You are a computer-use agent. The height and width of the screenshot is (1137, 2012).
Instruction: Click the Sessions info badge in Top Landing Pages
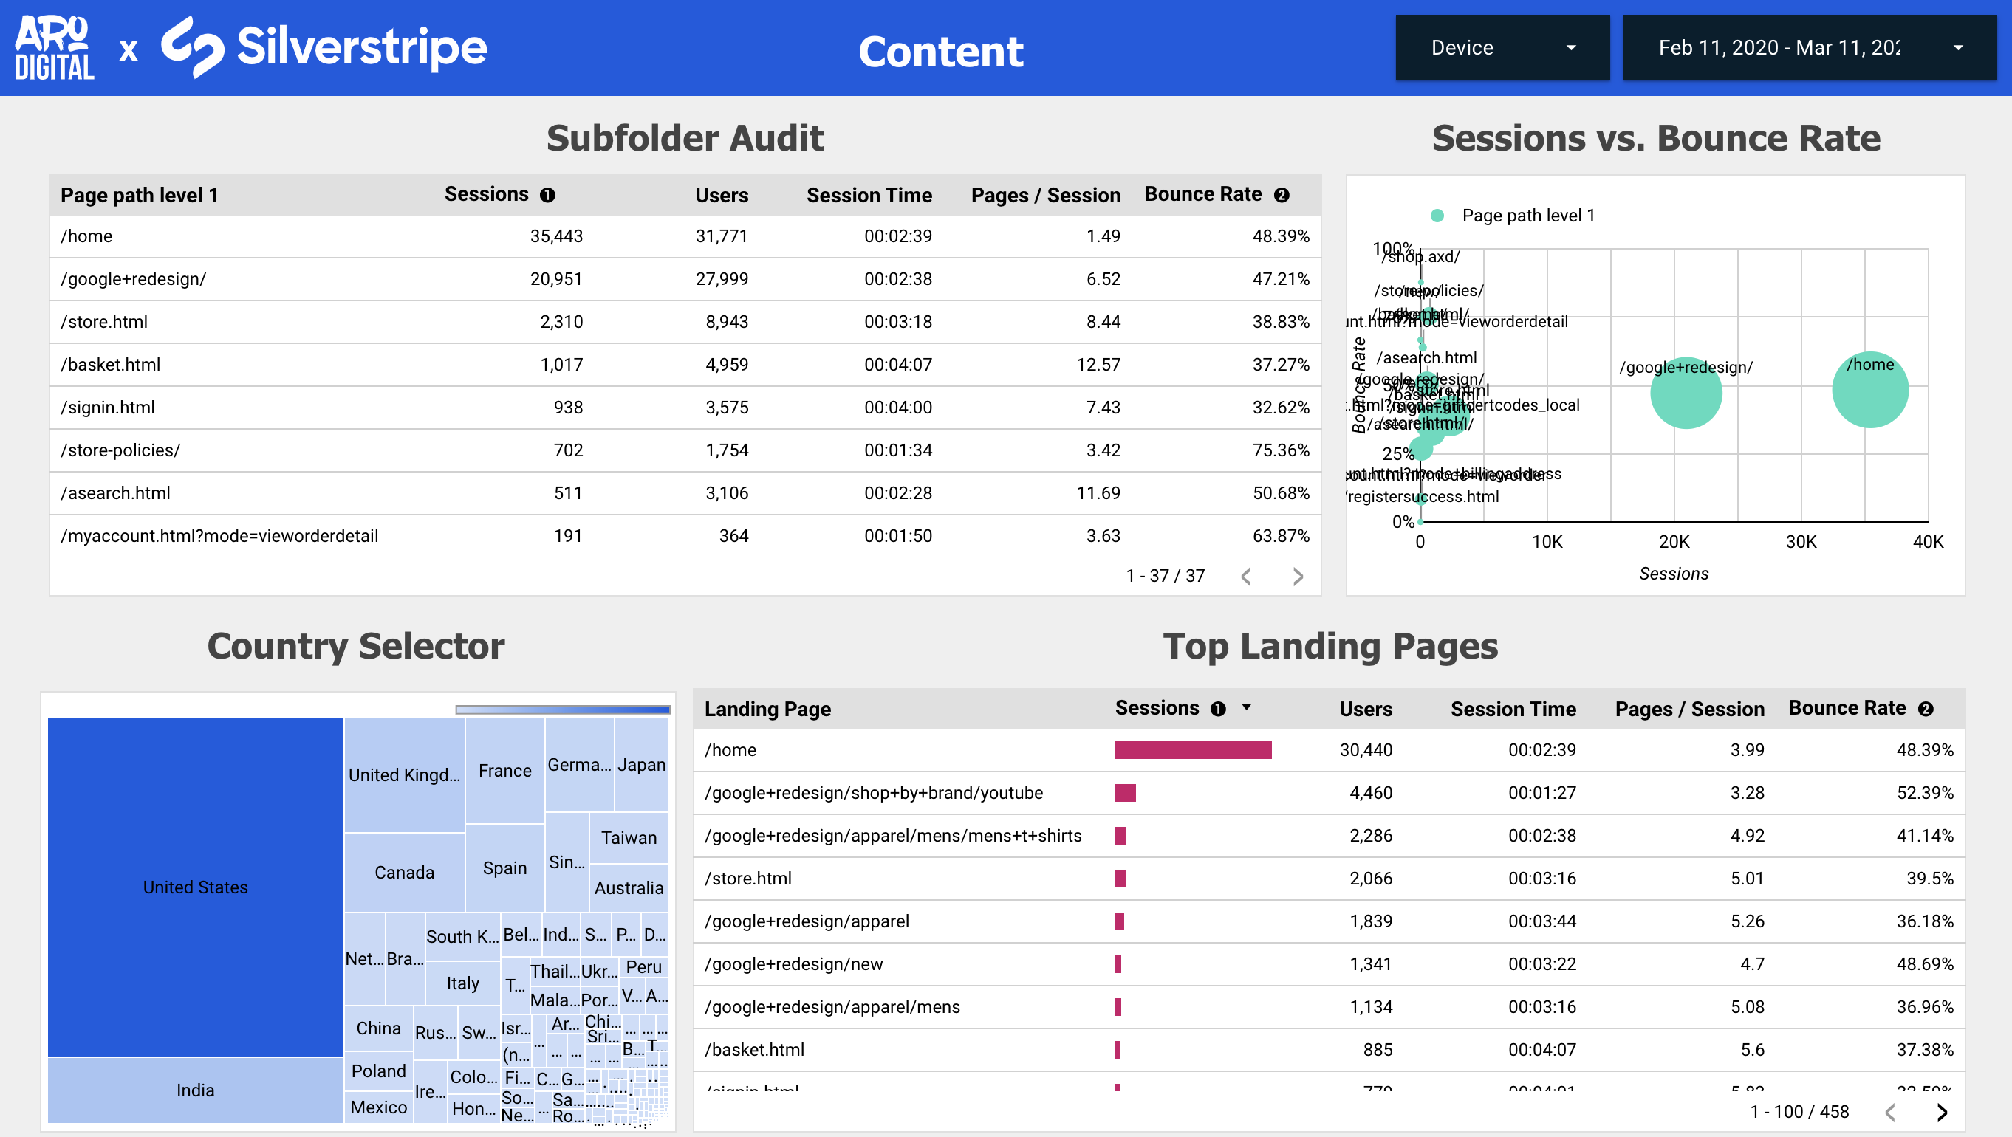point(1217,709)
